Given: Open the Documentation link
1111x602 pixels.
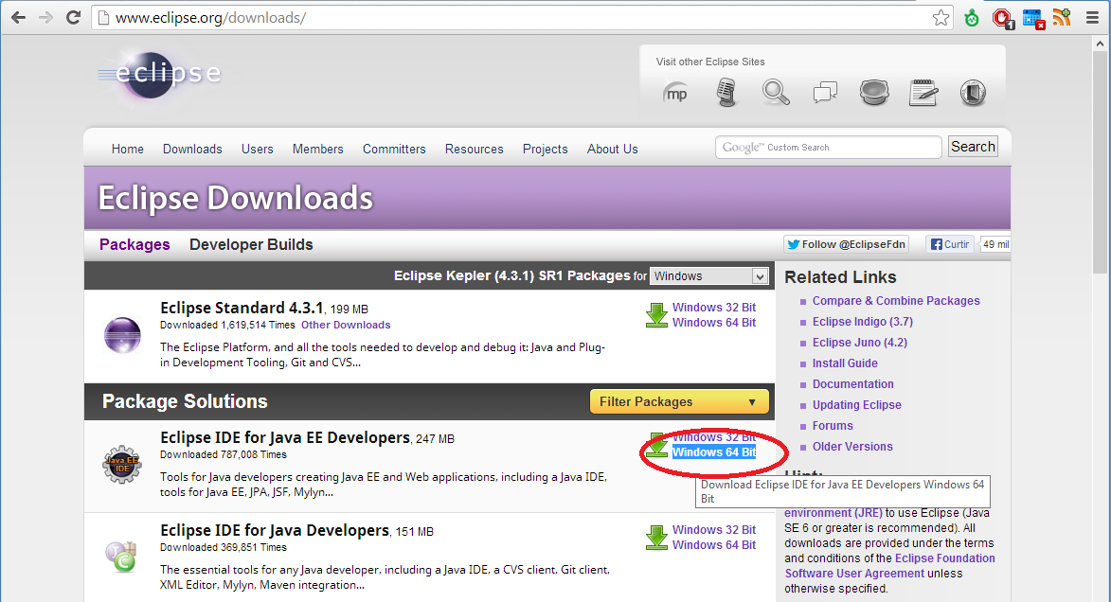Looking at the screenshot, I should [853, 384].
